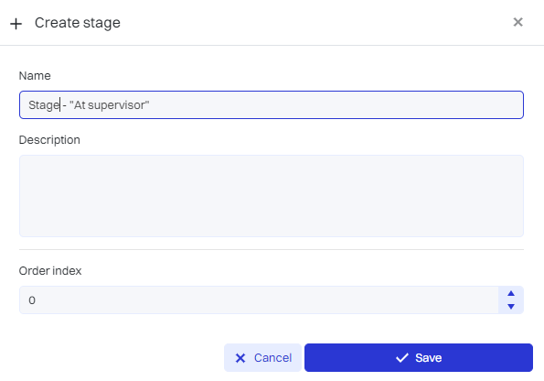Screen dimensions: 544x381
Task: Cancel the stage creation
Action: tap(262, 358)
